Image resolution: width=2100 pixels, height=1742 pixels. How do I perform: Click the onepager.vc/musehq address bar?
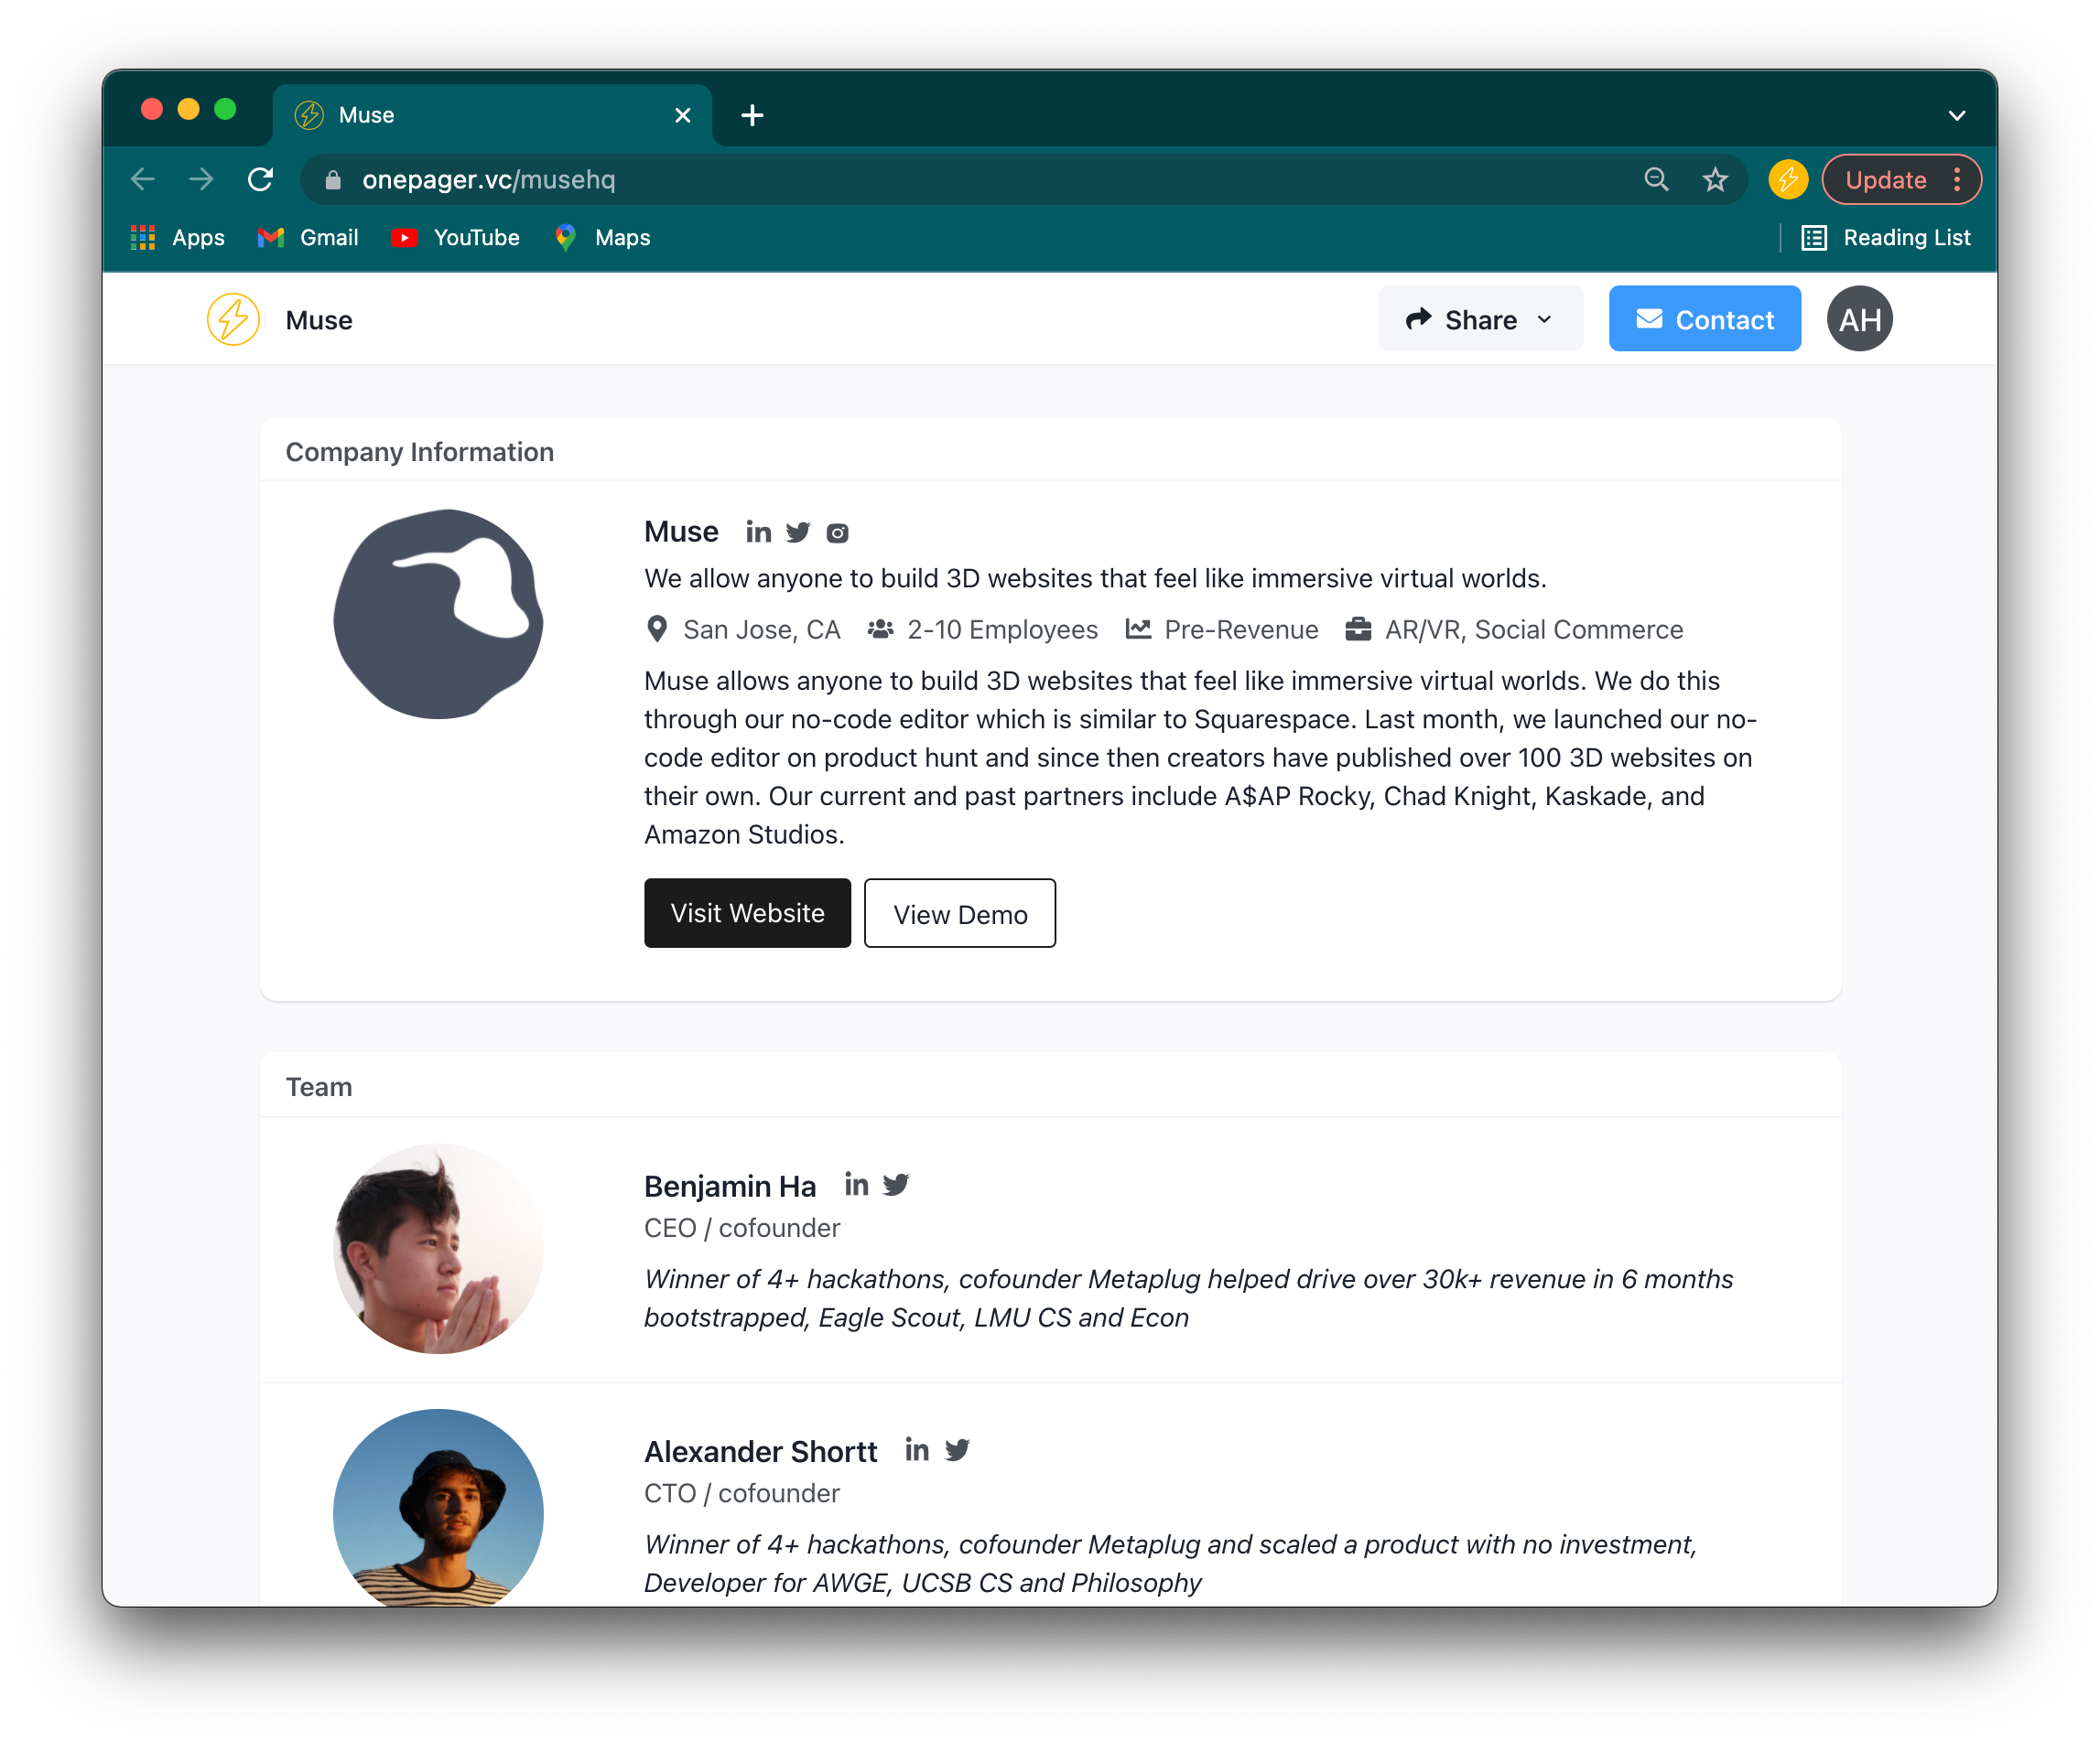[990, 180]
